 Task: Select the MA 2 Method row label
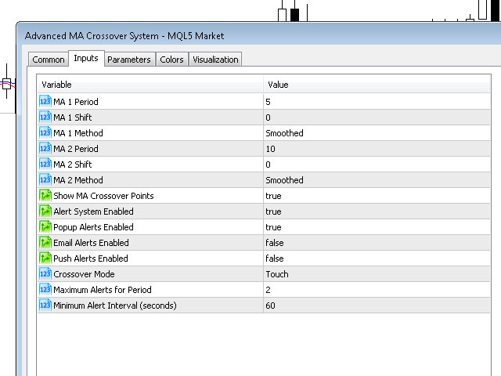78,180
